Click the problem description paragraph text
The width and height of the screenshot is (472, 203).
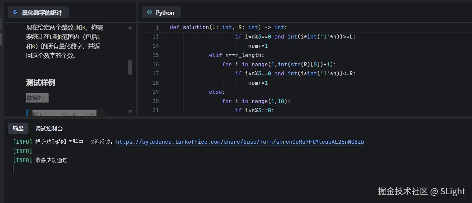[x=65, y=42]
